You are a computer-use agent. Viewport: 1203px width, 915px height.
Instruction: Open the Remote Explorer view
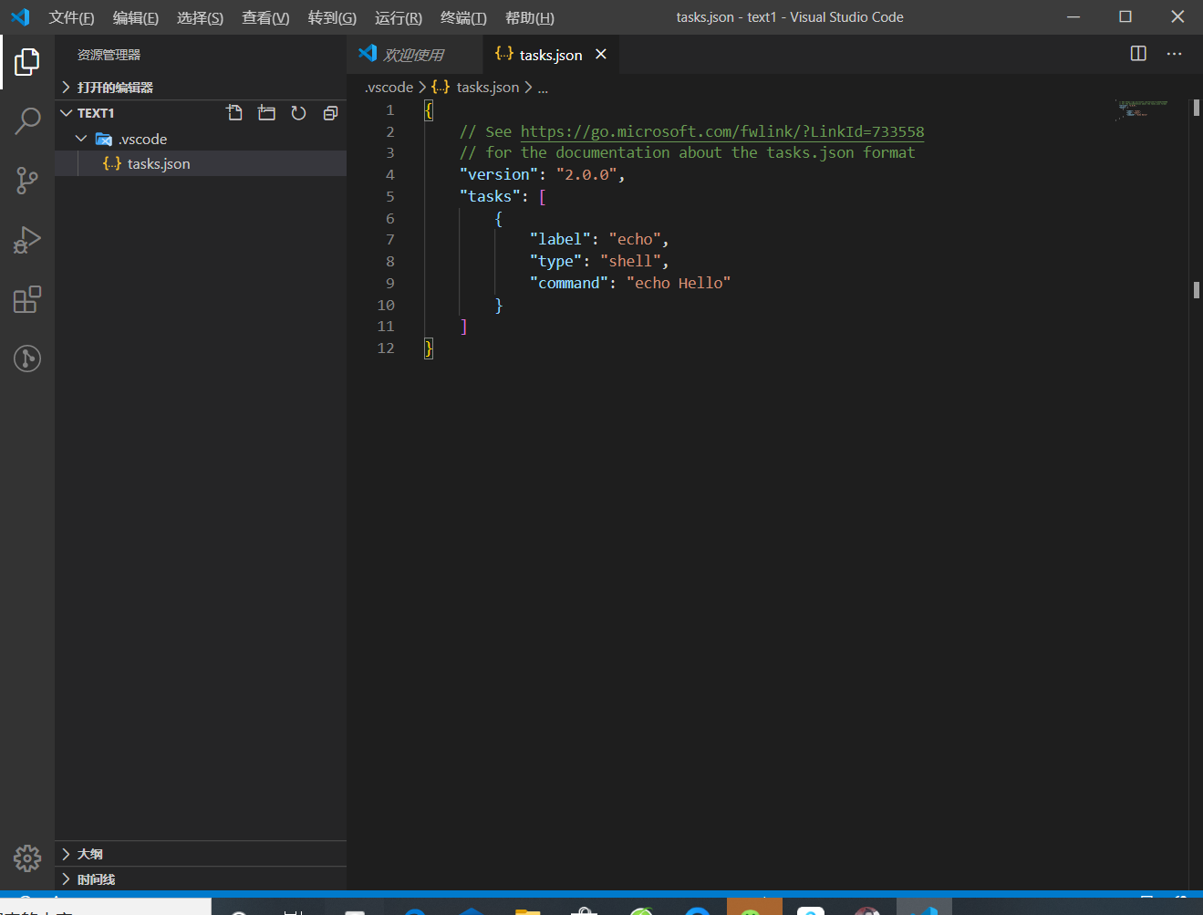(26, 359)
